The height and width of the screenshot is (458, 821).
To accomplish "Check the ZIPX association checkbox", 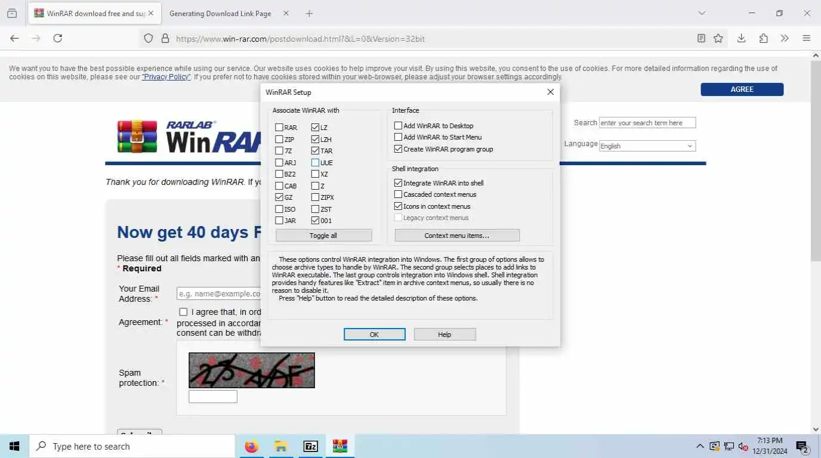I will click(x=315, y=197).
